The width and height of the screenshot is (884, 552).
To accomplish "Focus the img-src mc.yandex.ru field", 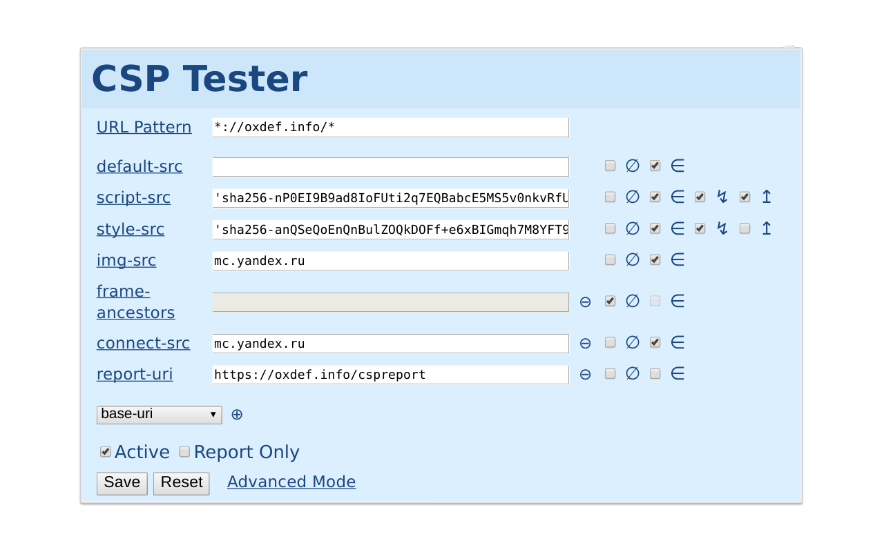I will coord(391,261).
